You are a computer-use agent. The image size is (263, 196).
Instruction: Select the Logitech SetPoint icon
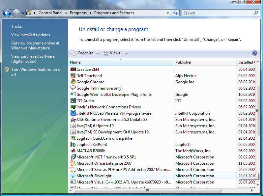(73, 144)
